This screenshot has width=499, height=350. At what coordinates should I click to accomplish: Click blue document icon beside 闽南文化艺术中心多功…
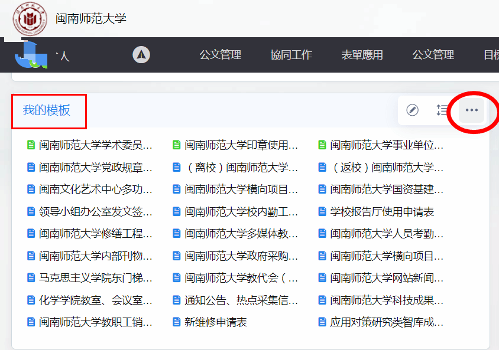pyautogui.click(x=31, y=189)
